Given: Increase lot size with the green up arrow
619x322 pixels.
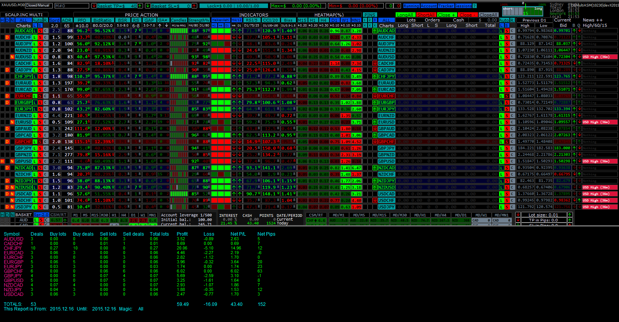Looking at the screenshot, I should [570, 215].
